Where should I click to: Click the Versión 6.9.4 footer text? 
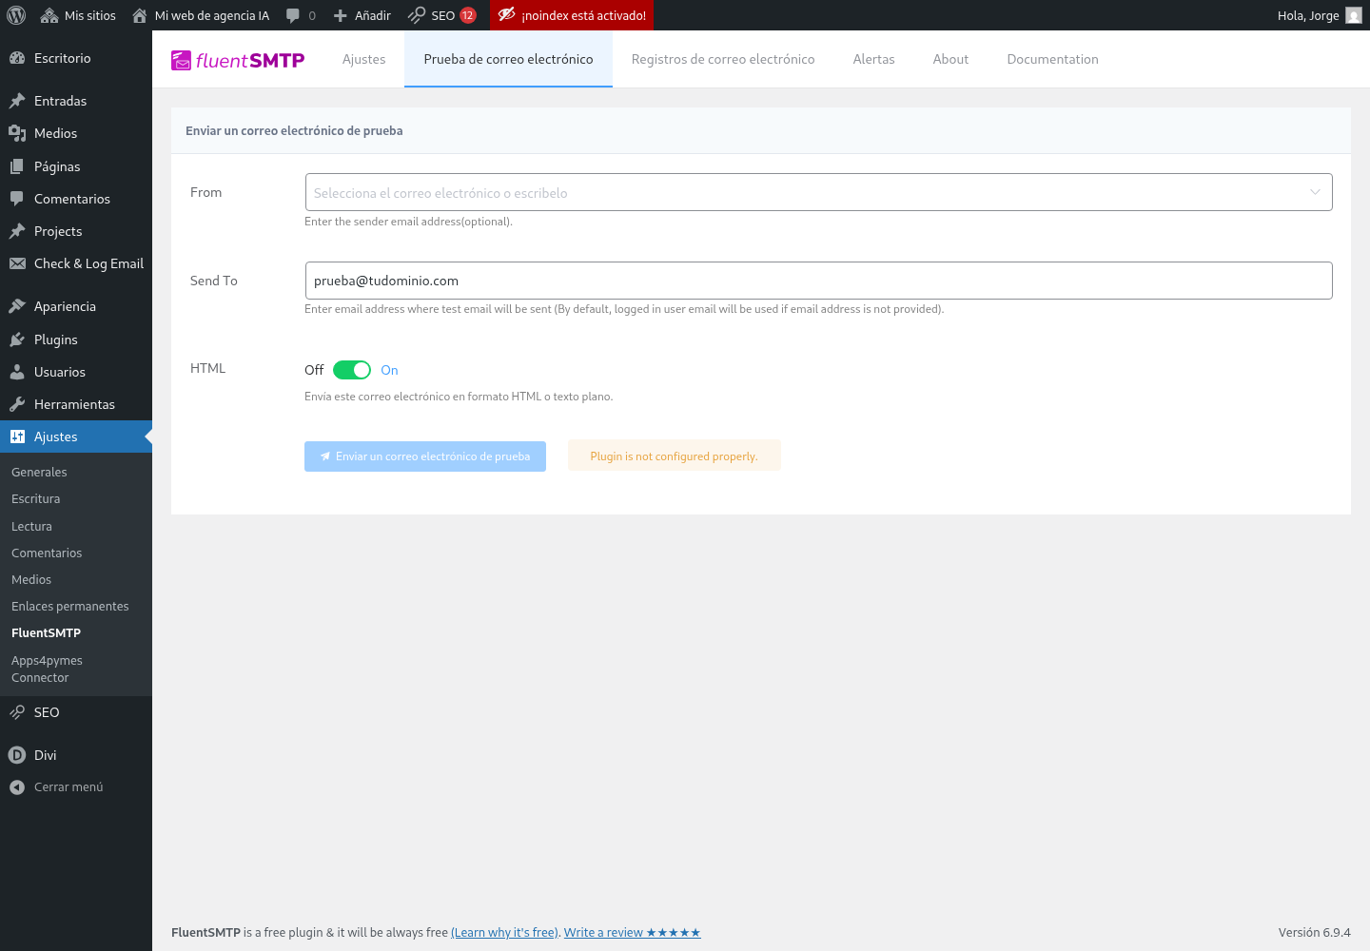tap(1314, 933)
